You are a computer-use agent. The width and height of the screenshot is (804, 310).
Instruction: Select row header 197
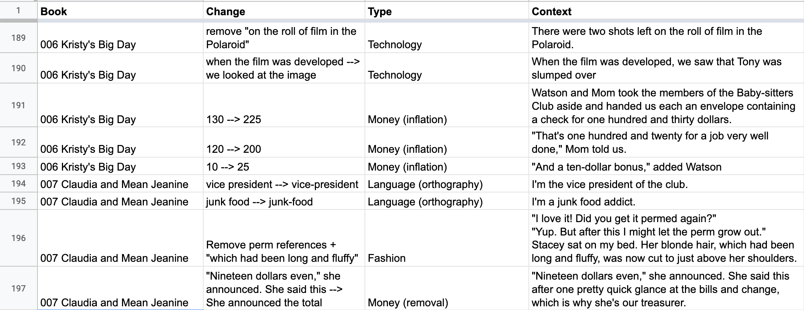coord(18,288)
